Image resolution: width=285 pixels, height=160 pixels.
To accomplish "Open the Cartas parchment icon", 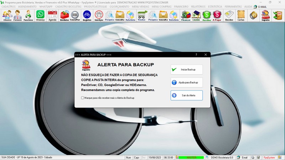I will click(x=241, y=16).
